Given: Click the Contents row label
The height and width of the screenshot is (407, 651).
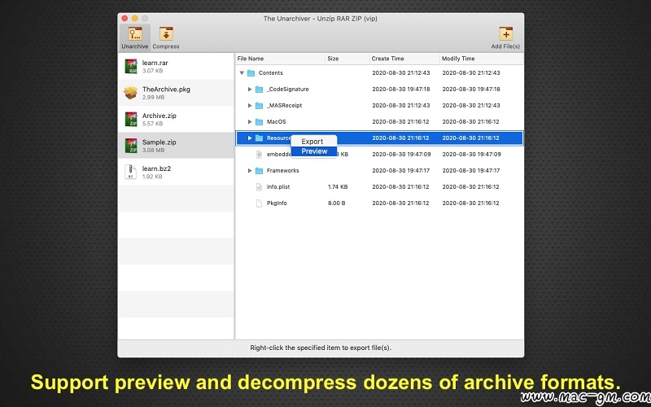Looking at the screenshot, I should point(271,73).
